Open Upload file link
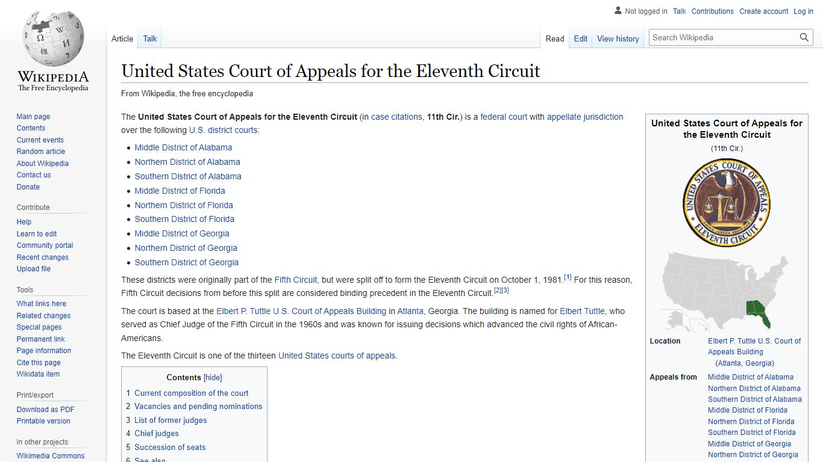Screen dimensions: 823x462 click(34, 269)
